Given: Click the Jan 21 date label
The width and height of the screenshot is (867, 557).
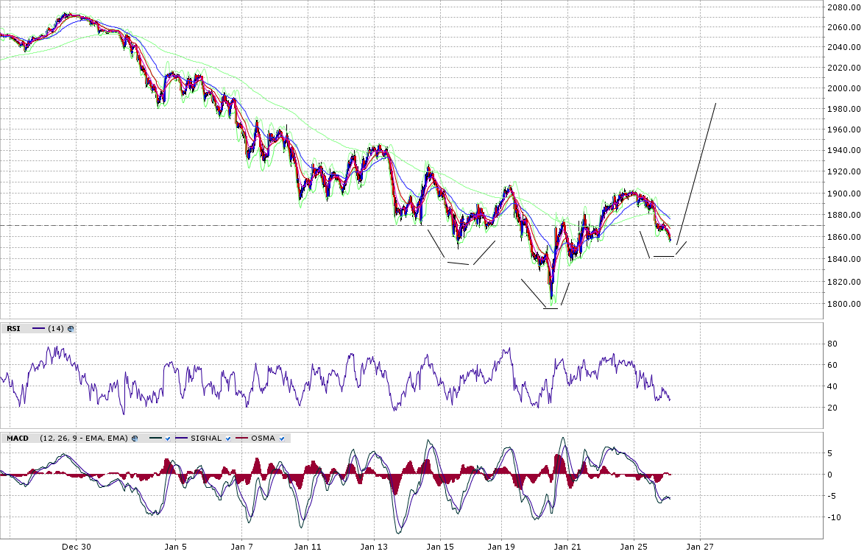Looking at the screenshot, I should 567,547.
